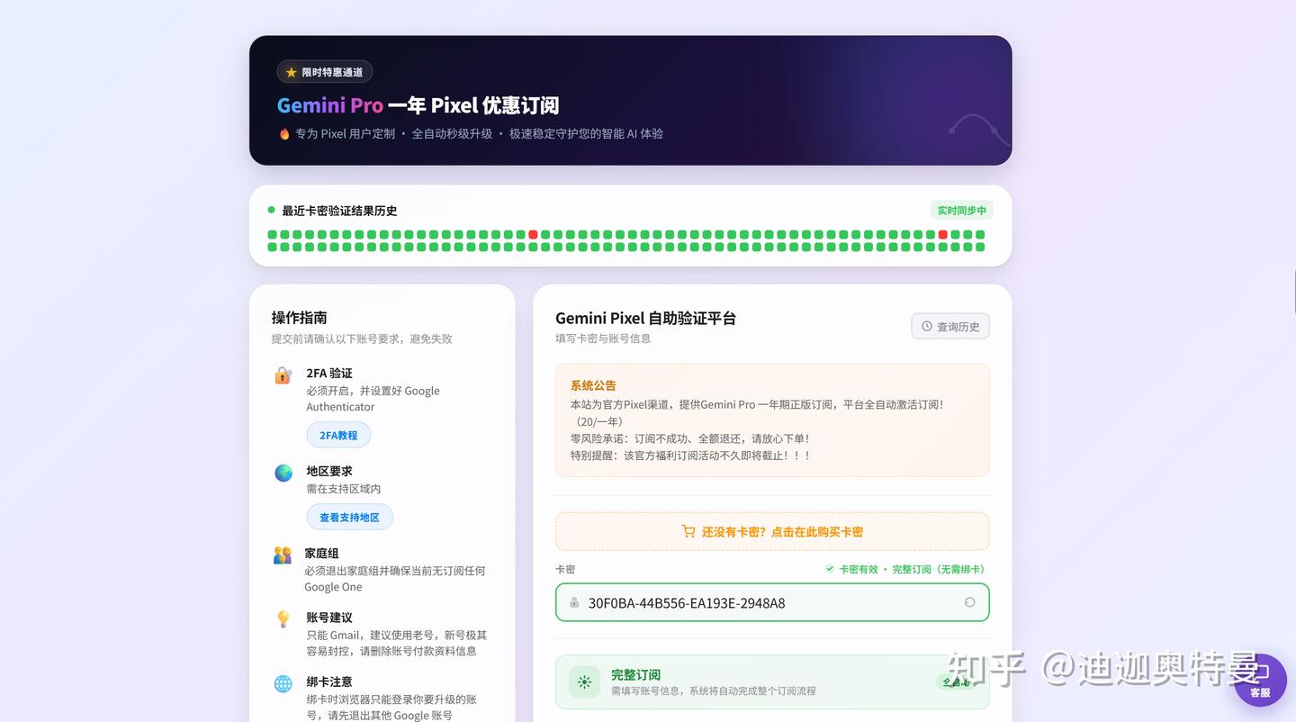Click the refresh icon inside 卡密 field
1296x722 pixels.
(969, 602)
